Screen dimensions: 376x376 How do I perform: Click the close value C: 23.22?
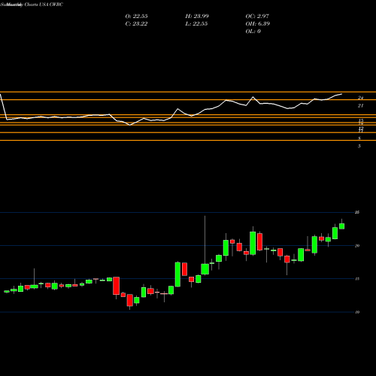[136, 24]
